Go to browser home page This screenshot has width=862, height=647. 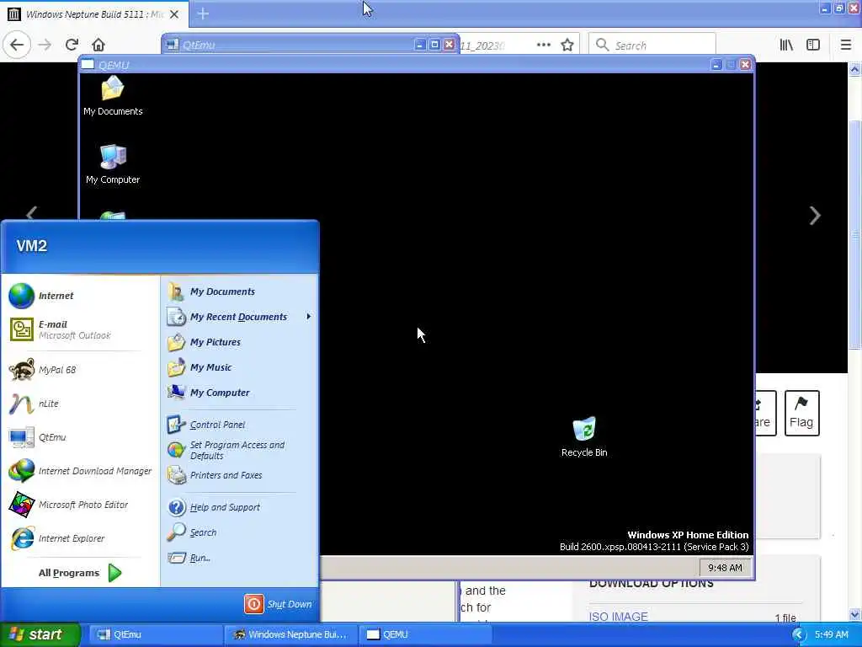click(98, 45)
